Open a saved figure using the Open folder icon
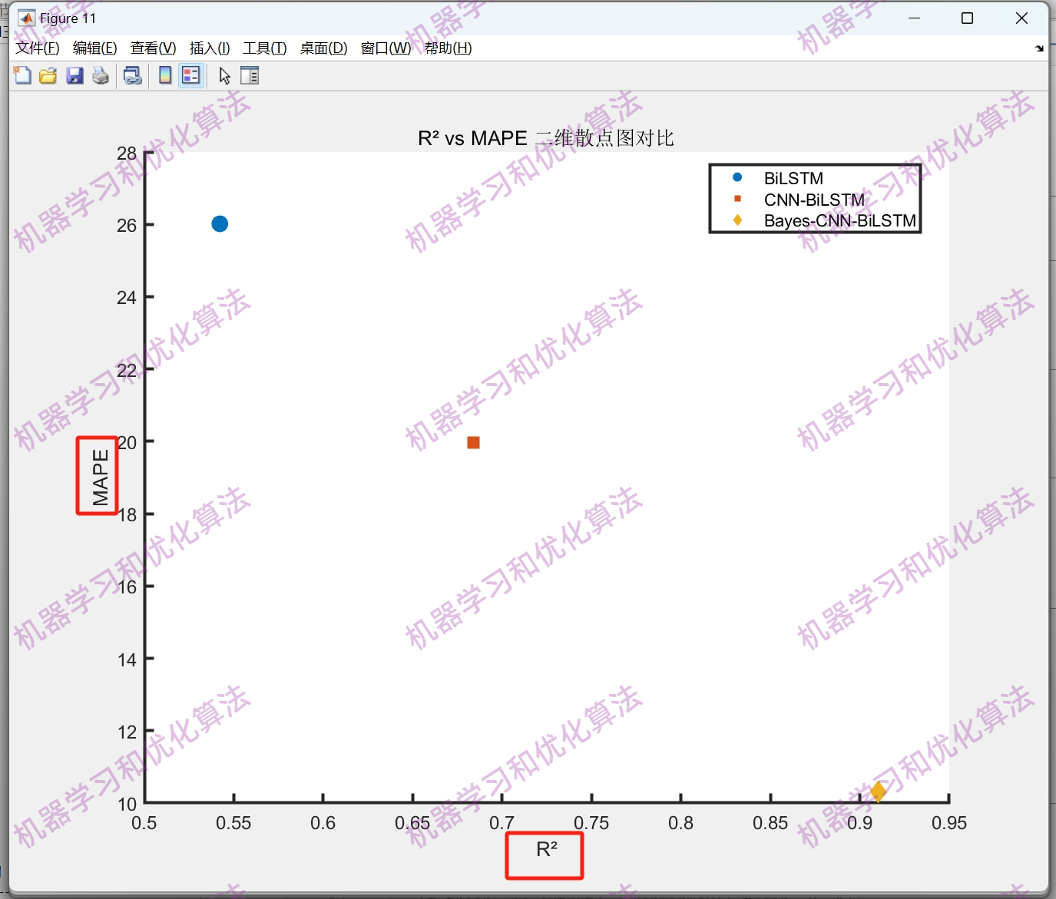This screenshot has width=1056, height=899. click(48, 75)
